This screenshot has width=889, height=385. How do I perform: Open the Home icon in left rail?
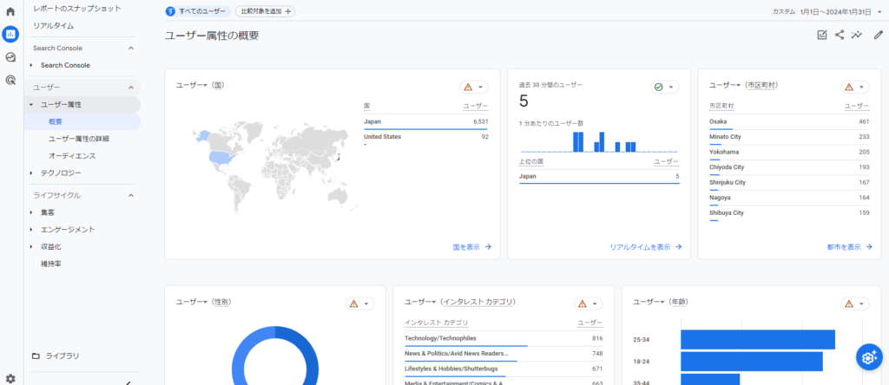point(10,12)
